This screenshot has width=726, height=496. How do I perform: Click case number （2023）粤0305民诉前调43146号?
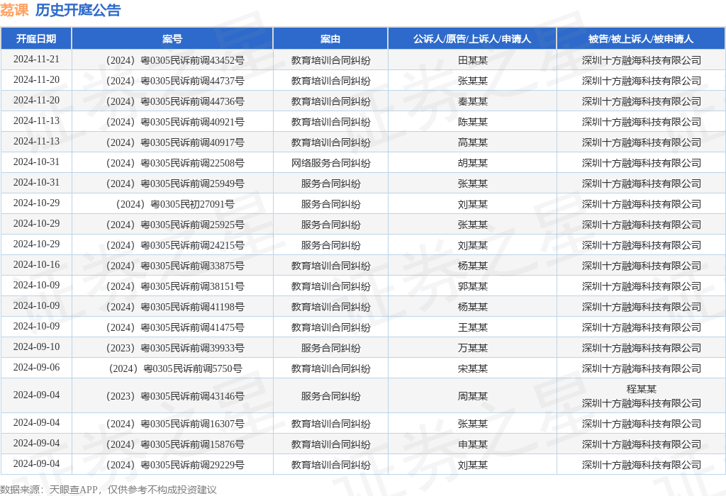[172, 395]
